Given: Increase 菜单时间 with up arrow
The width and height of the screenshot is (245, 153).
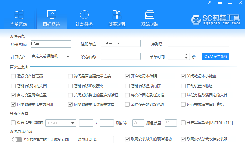Looking at the screenshot, I should (x=186, y=55).
